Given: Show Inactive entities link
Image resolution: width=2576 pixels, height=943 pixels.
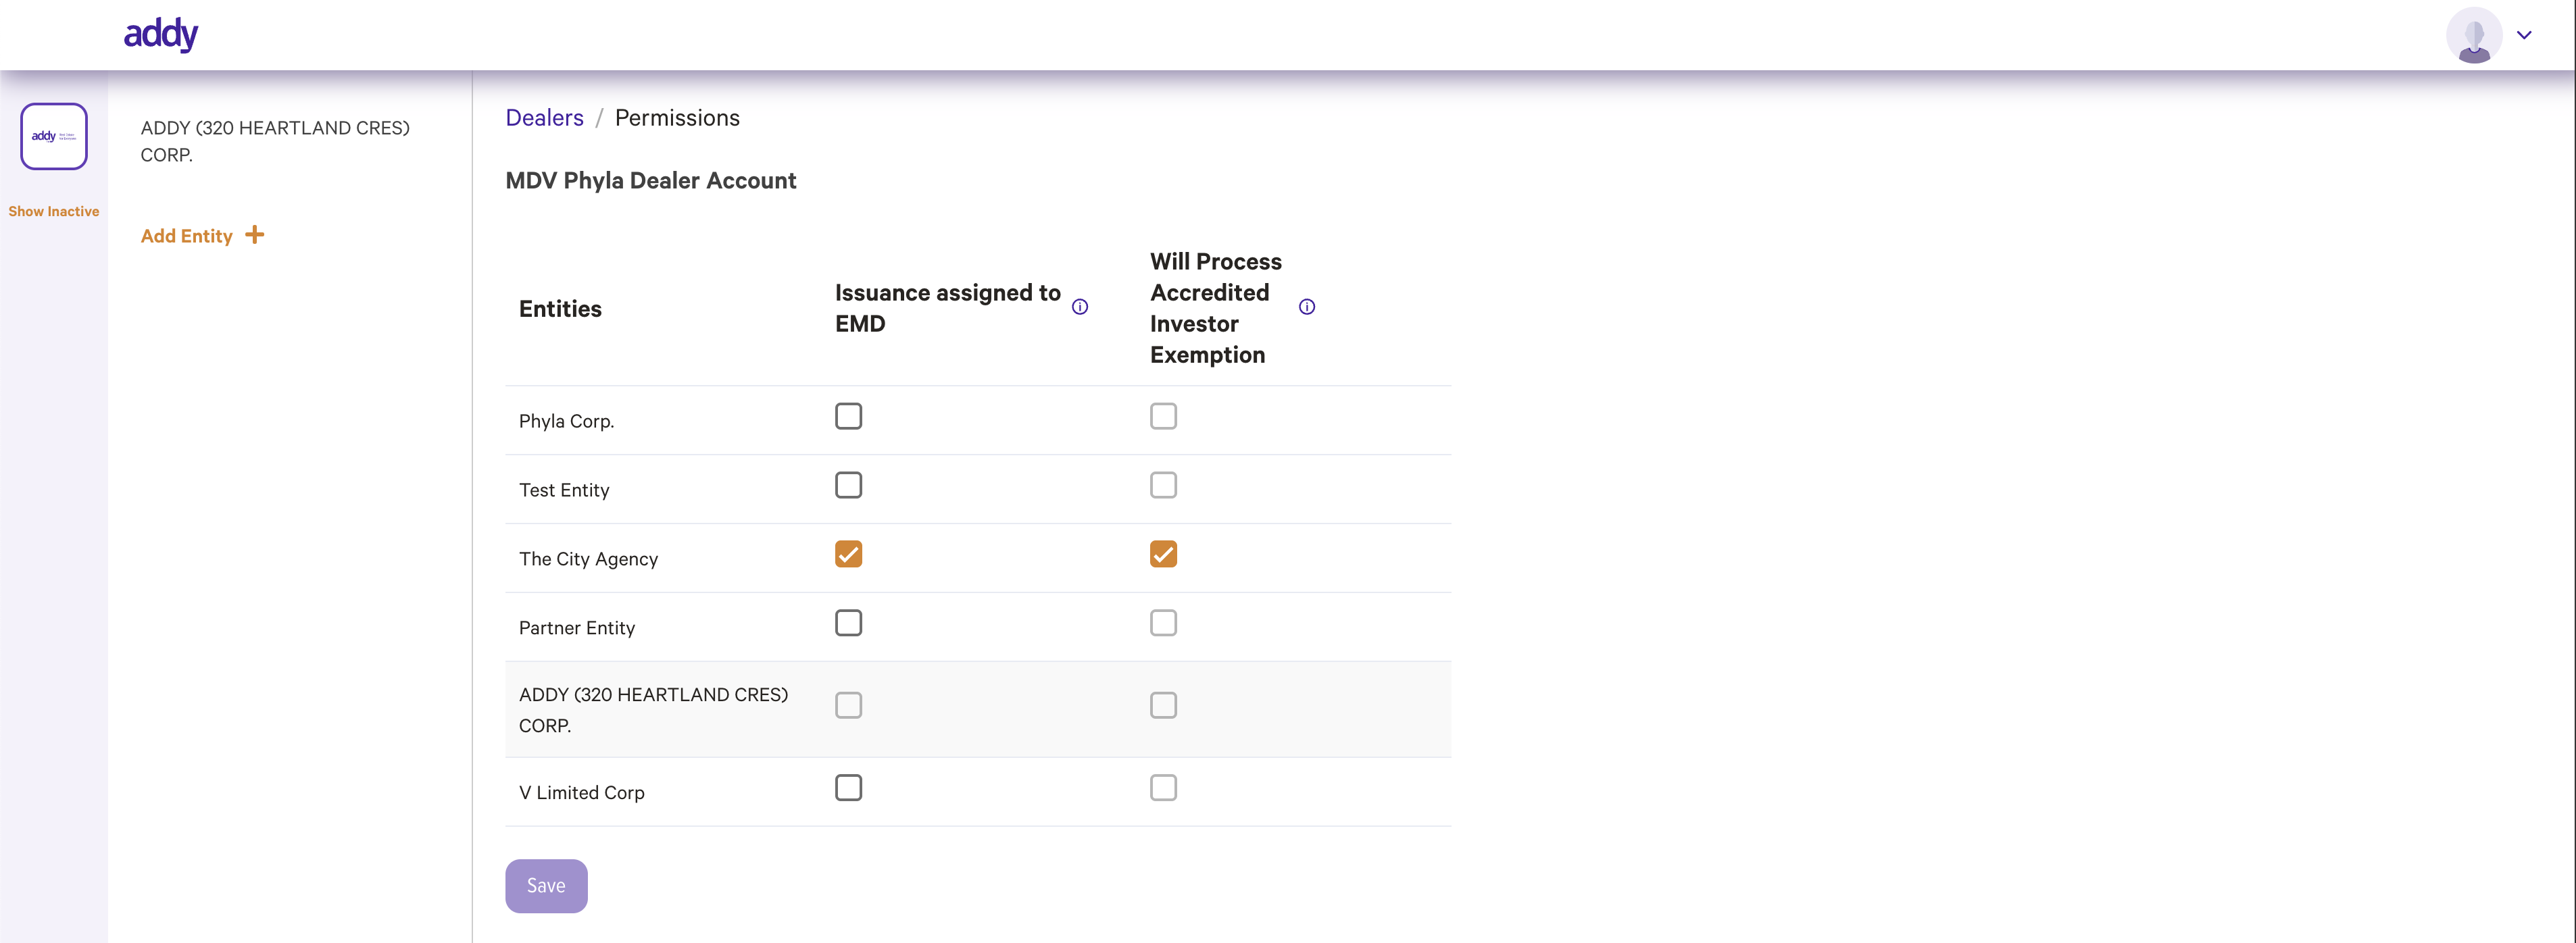Looking at the screenshot, I should pyautogui.click(x=54, y=211).
